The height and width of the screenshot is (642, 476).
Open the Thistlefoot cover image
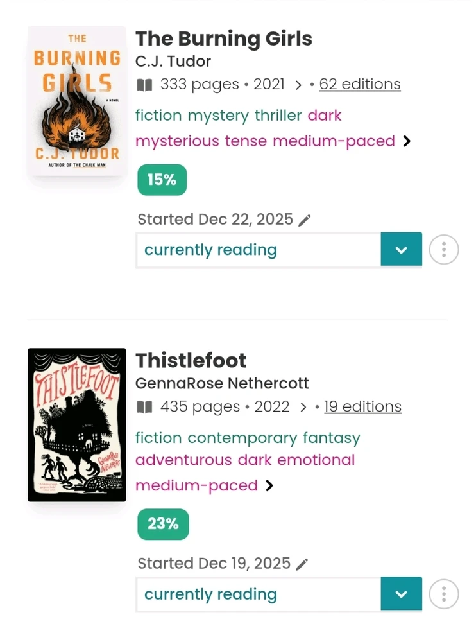coord(77,424)
